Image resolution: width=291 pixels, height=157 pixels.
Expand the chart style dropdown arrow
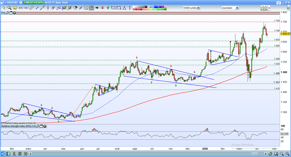click(269, 8)
